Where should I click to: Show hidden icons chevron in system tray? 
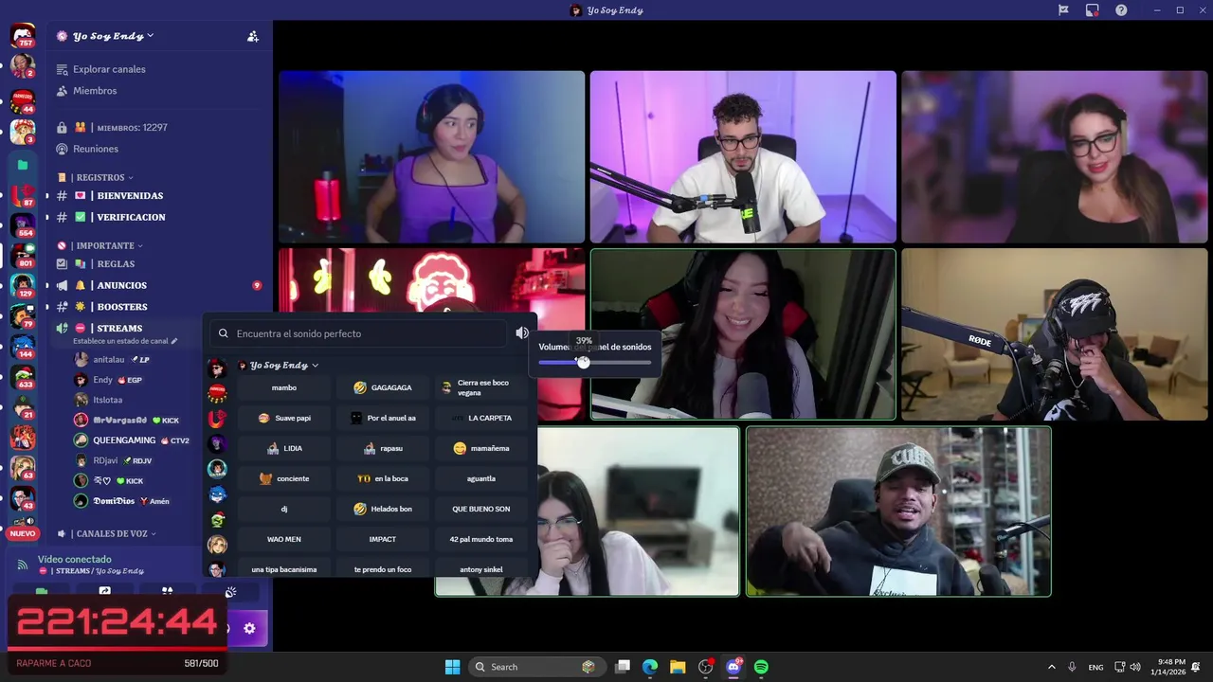tap(1051, 667)
